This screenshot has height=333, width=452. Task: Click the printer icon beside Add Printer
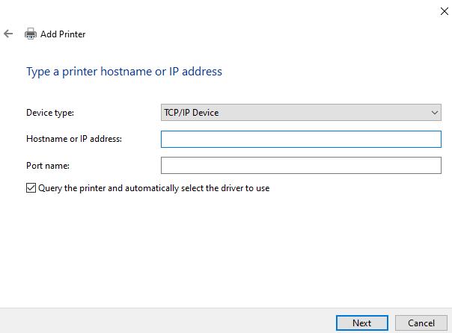coord(31,34)
